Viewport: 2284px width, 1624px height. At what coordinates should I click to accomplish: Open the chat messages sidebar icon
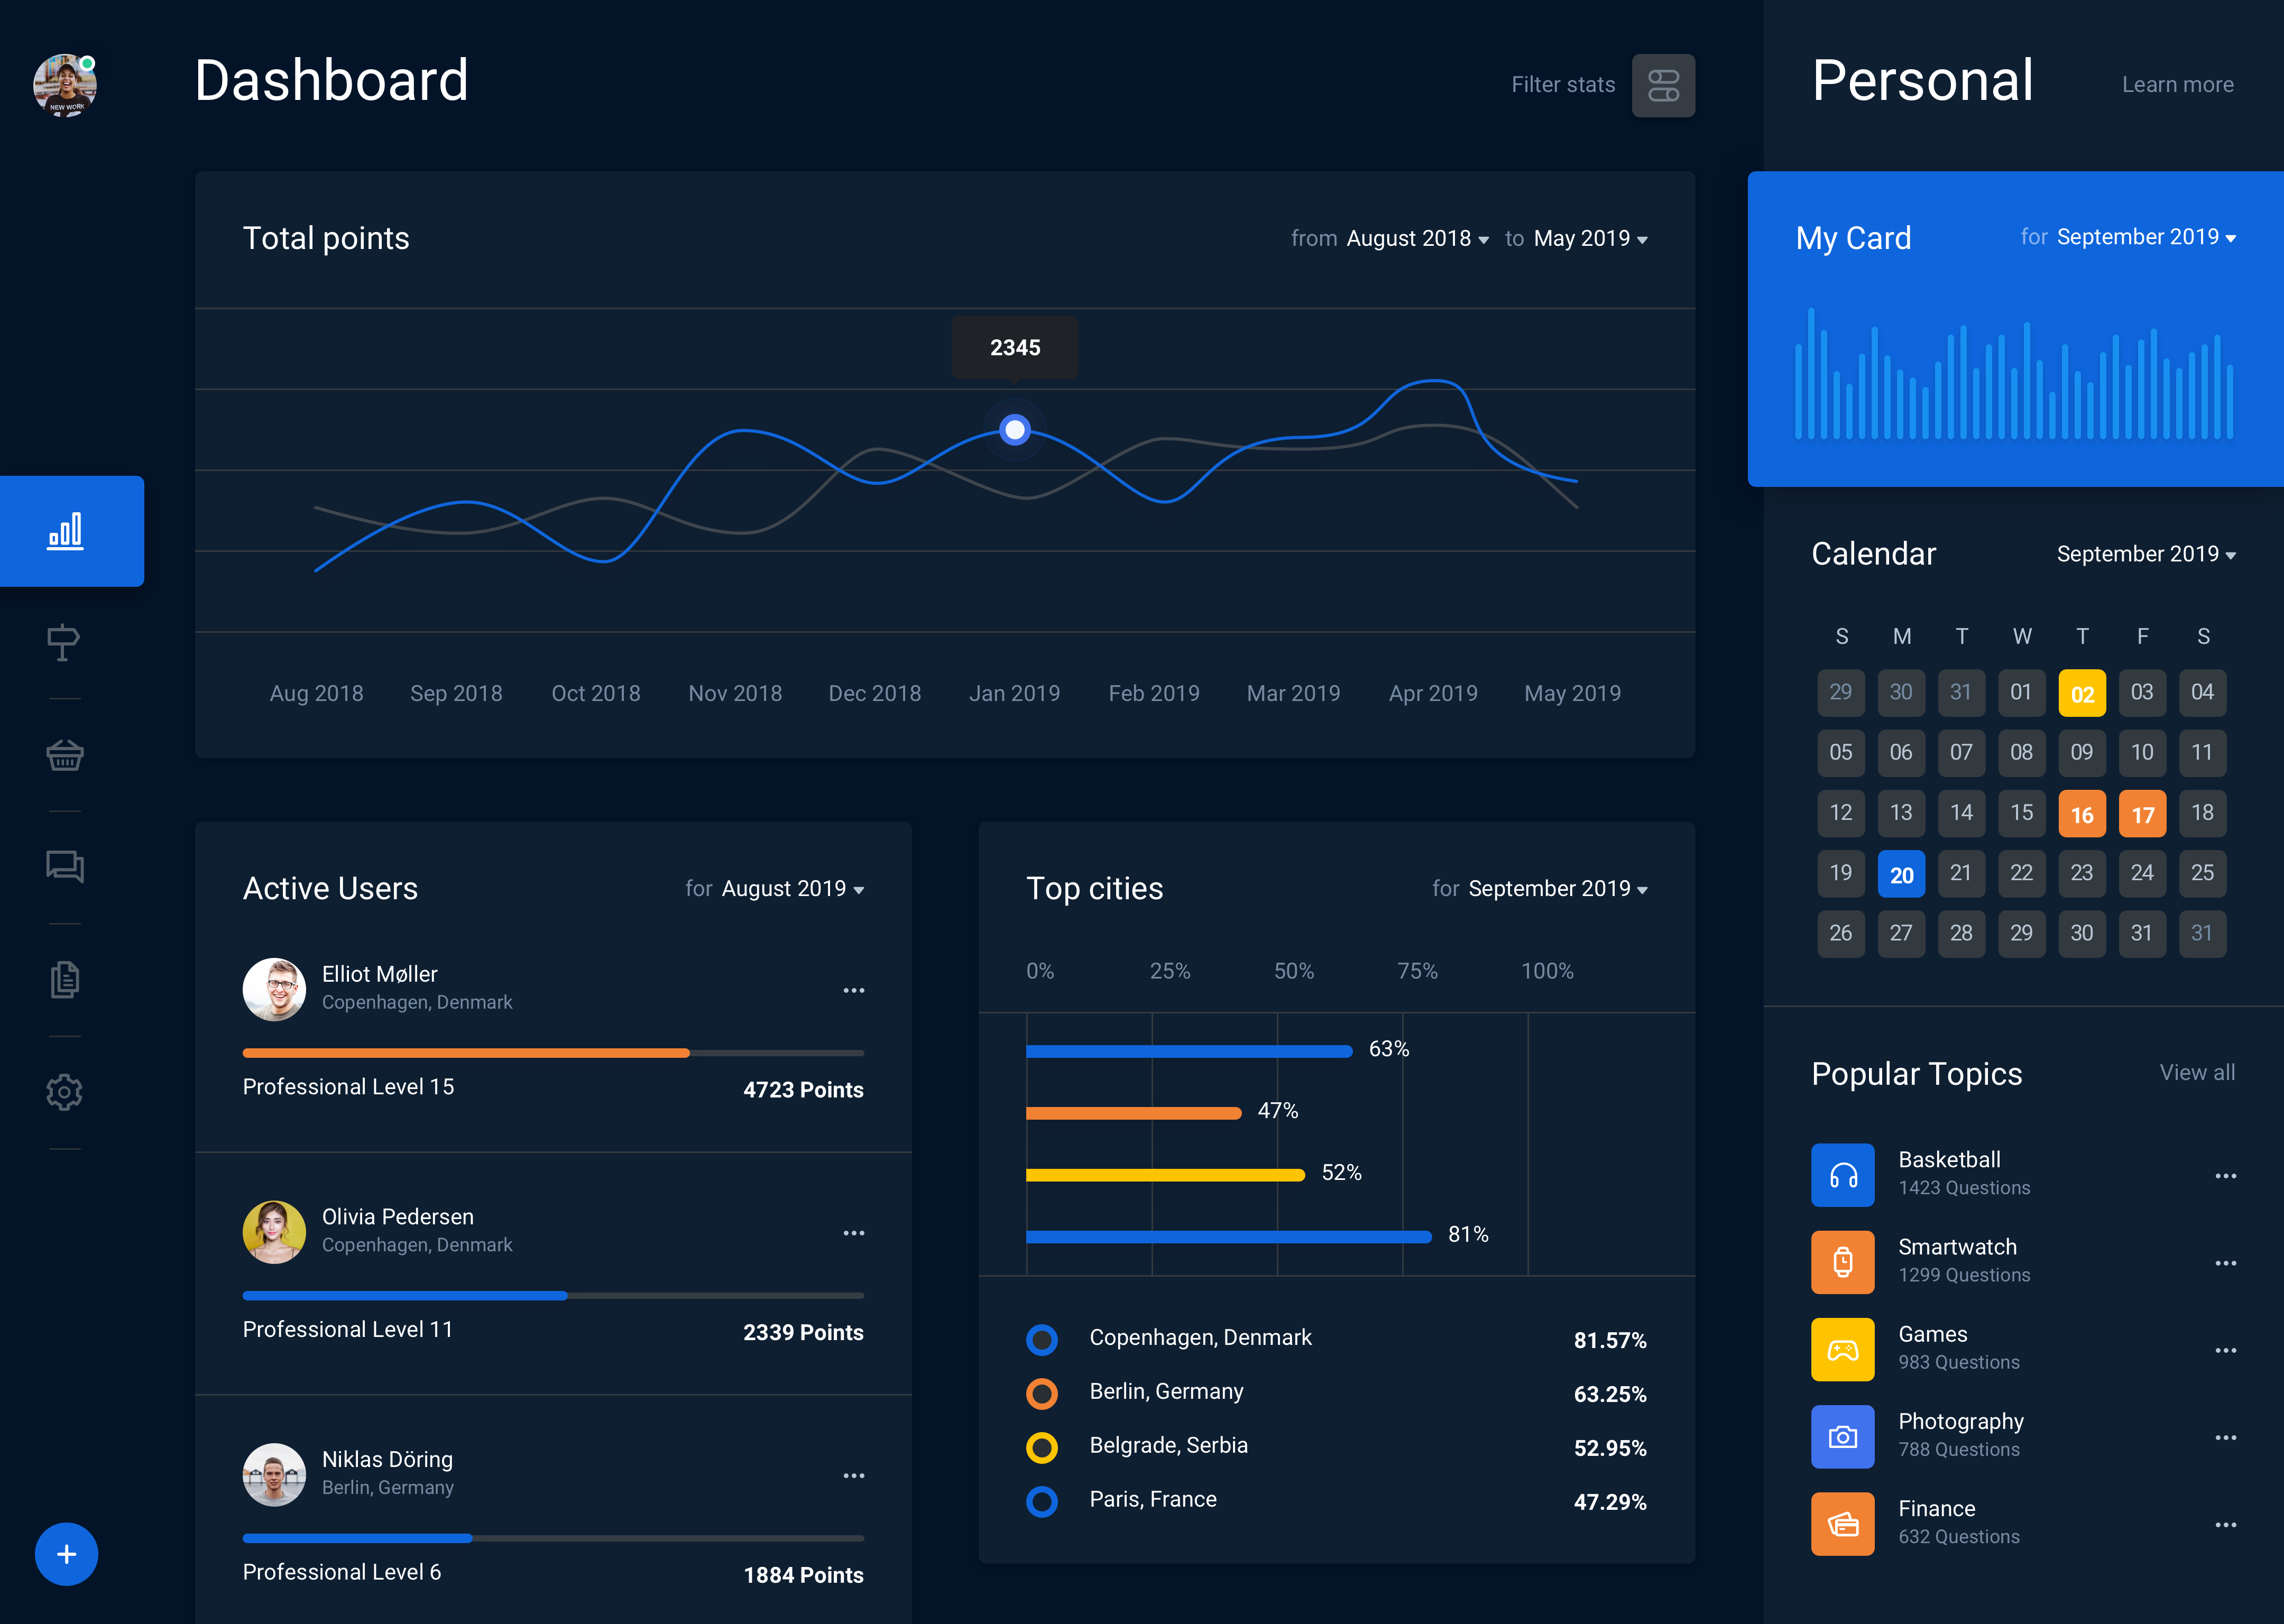point(65,866)
